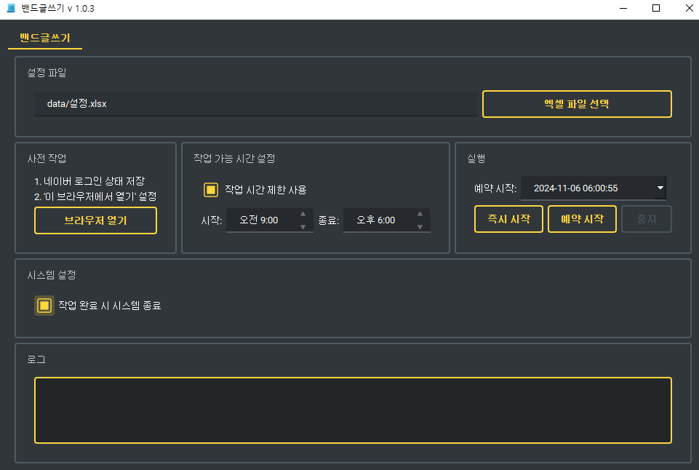Decrease 종료 time with the down arrow
Screen dimensions: 699x470
pyautogui.click(x=420, y=226)
